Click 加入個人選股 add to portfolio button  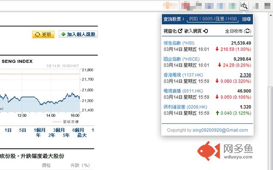[78, 34]
